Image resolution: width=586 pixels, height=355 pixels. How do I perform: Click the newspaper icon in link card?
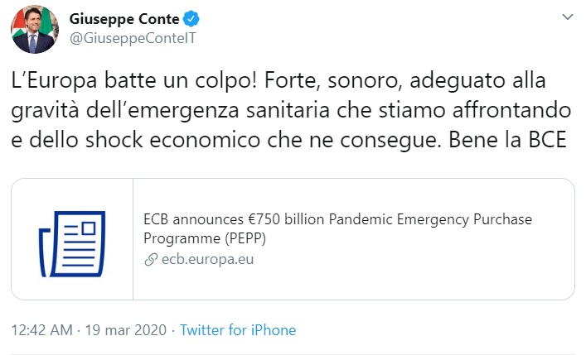(73, 238)
